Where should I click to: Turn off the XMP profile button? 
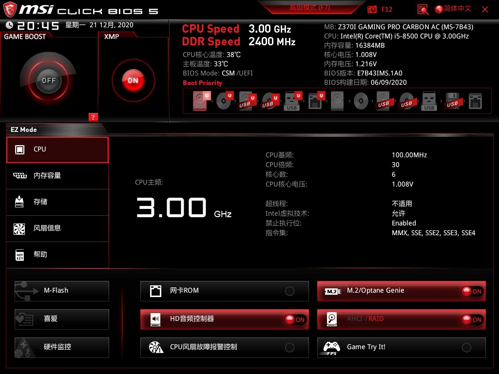click(133, 80)
